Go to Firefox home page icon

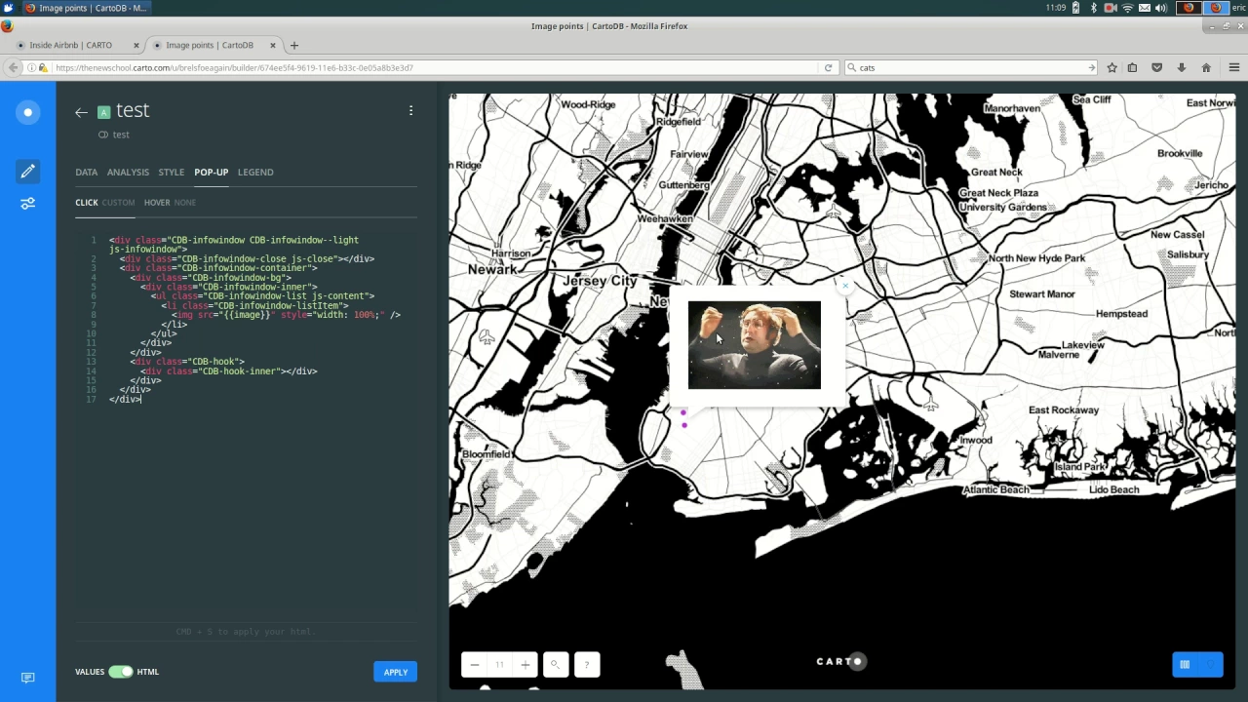1206,67
